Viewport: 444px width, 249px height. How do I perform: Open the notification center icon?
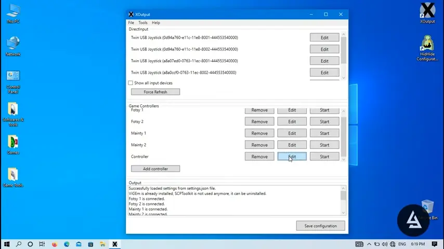click(435, 244)
